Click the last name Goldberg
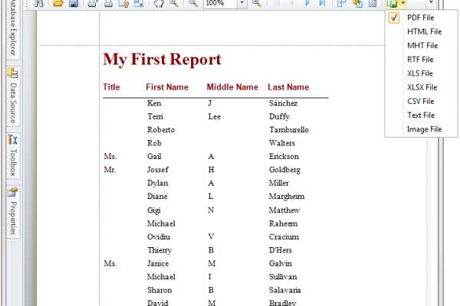 tap(285, 170)
